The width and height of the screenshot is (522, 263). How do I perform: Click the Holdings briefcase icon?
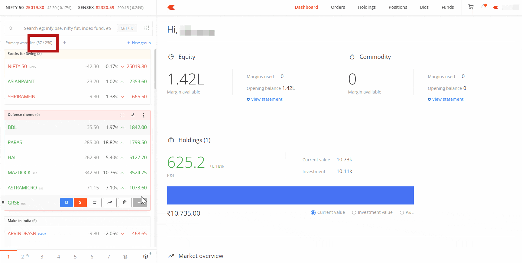pyautogui.click(x=171, y=140)
